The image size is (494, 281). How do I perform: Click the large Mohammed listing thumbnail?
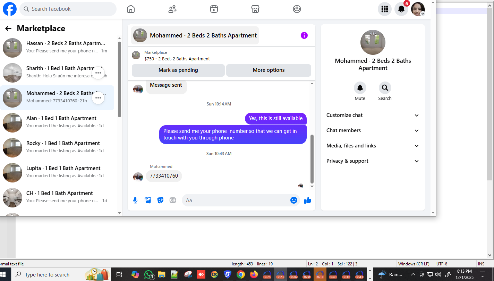point(373,42)
